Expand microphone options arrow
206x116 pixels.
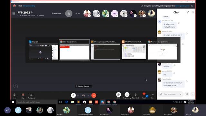coord(78,95)
